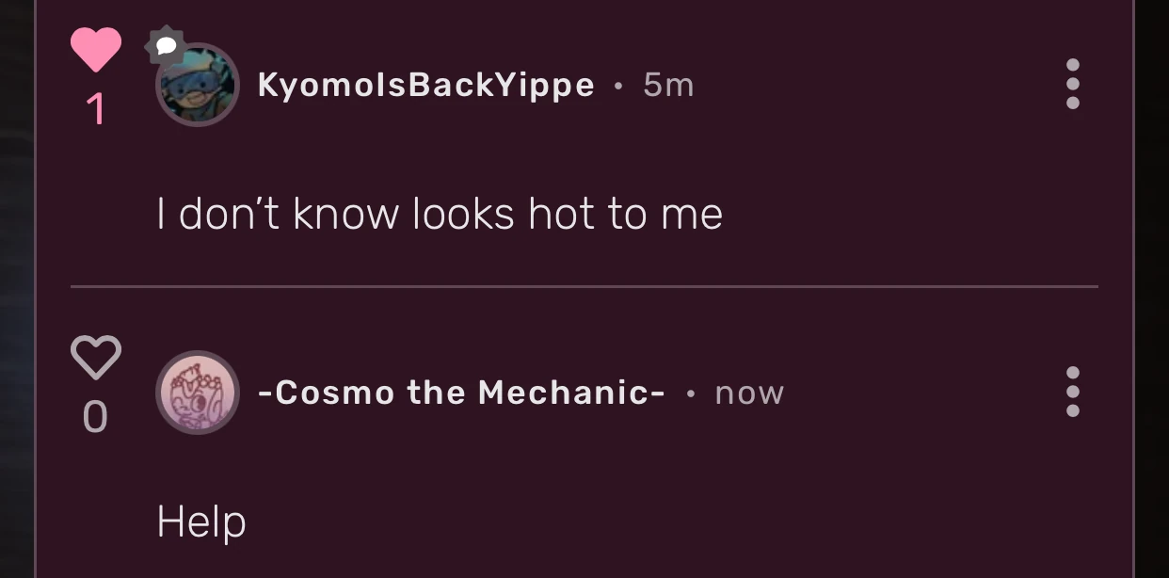Select the username -Cosmo the Mechanic-
The height and width of the screenshot is (578, 1169).
pos(461,393)
